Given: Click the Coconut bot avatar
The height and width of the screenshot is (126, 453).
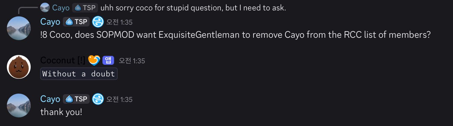Looking at the screenshot, I should (19, 67).
